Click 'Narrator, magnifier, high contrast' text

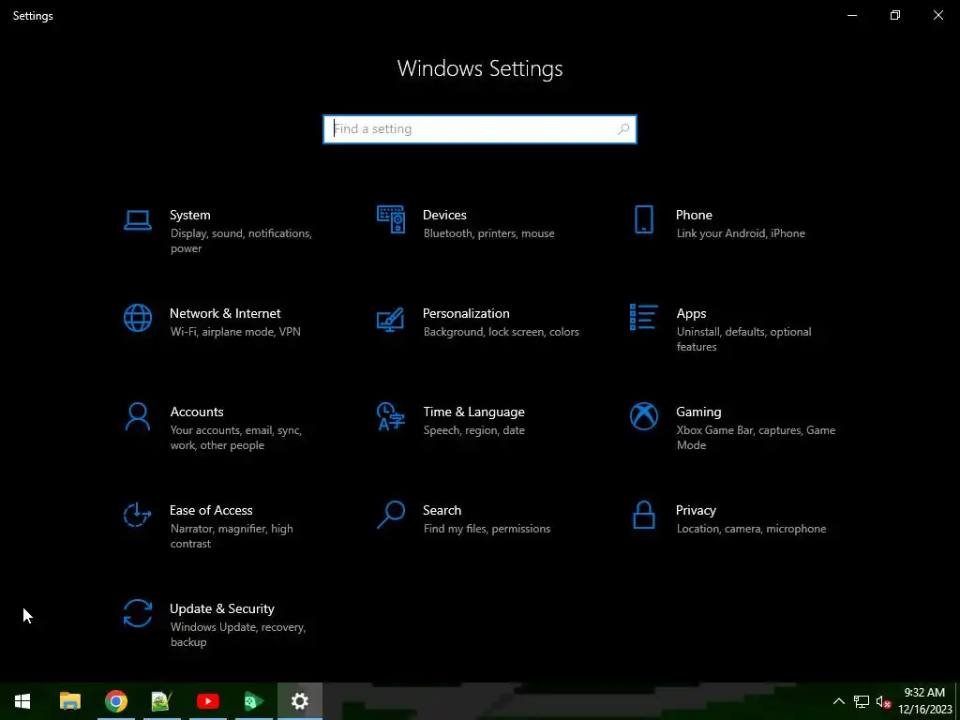[x=232, y=535]
